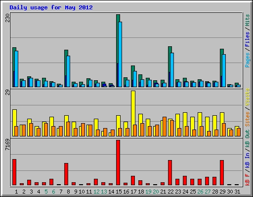Click the 'Files' legend label
This screenshot has height=197, width=253.
tap(248, 39)
